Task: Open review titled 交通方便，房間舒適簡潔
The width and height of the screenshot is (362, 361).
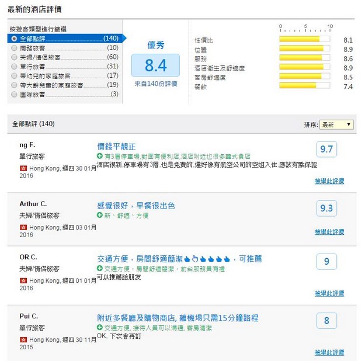Action: click(x=179, y=259)
